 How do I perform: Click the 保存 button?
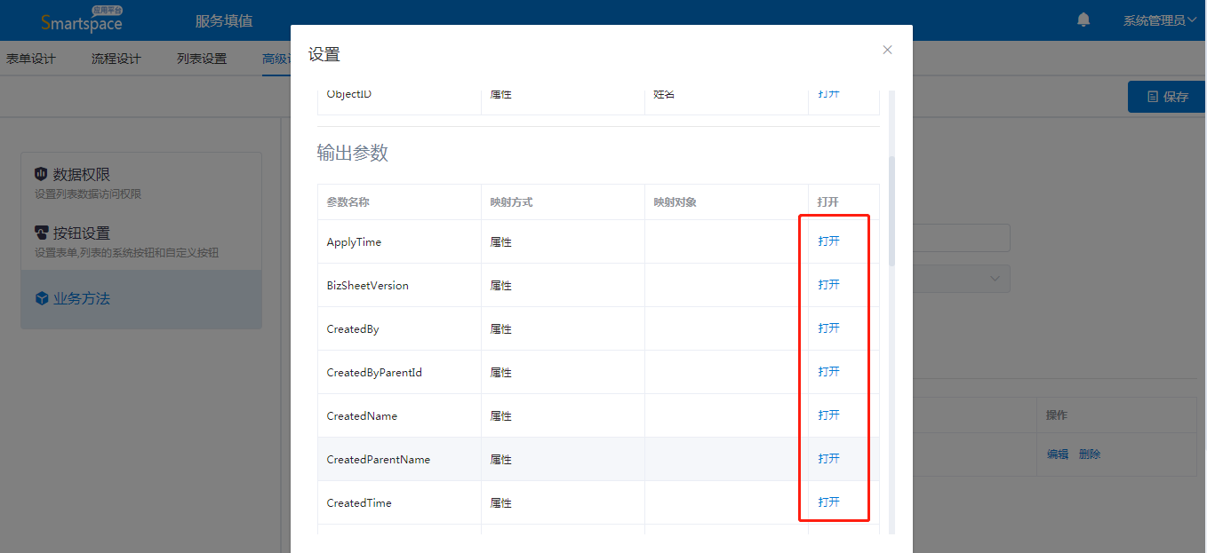(x=1167, y=97)
